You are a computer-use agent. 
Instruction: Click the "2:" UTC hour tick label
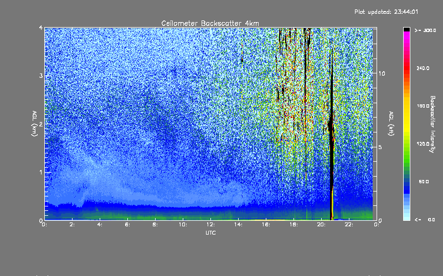click(x=72, y=225)
